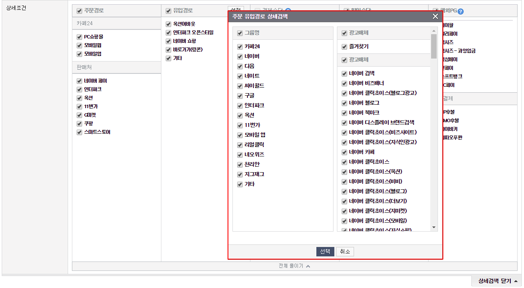Toggle 11번가 in the 그룹명 list
The image size is (524, 288).
[x=240, y=125]
